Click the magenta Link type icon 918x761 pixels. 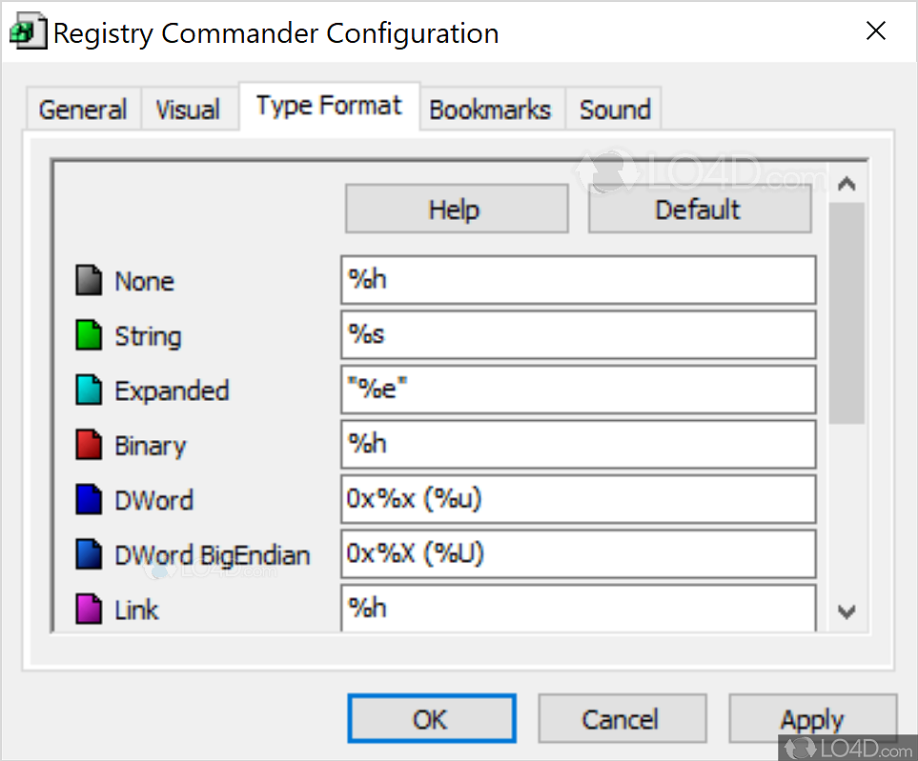[91, 609]
